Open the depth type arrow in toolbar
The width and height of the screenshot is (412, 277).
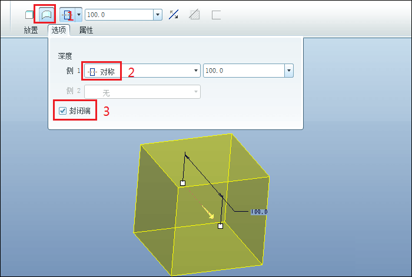(x=78, y=15)
